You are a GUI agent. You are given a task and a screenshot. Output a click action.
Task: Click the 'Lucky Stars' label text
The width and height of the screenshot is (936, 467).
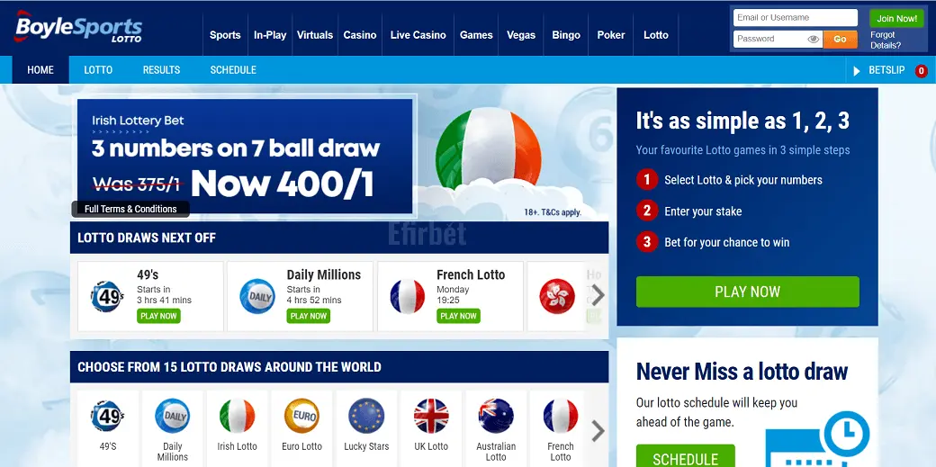pos(366,446)
